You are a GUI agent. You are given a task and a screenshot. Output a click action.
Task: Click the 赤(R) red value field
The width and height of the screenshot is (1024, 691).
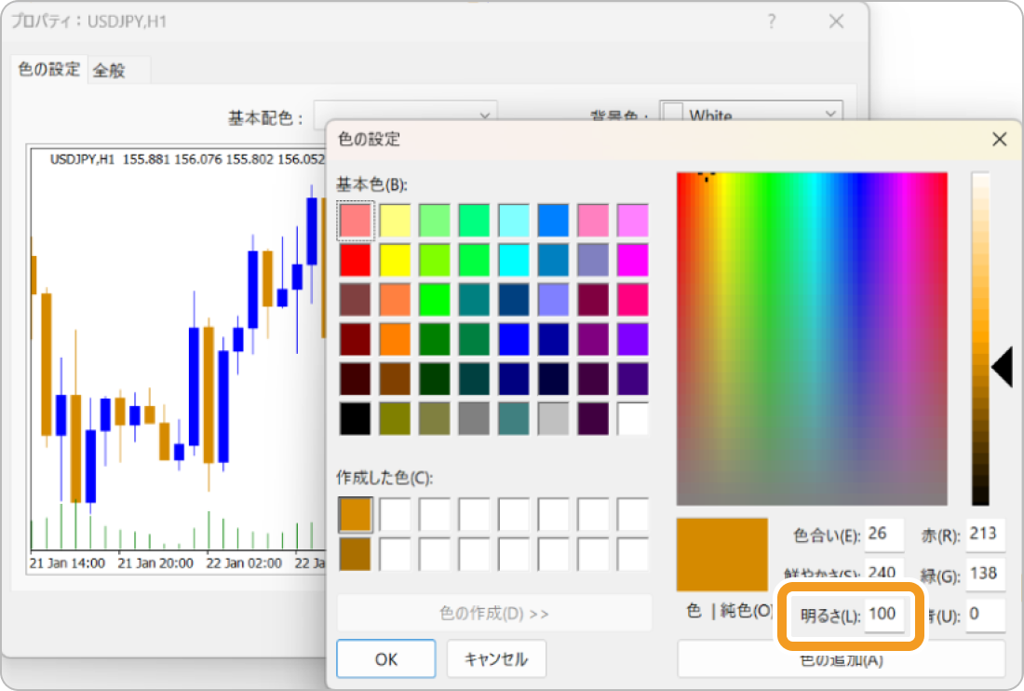point(986,535)
